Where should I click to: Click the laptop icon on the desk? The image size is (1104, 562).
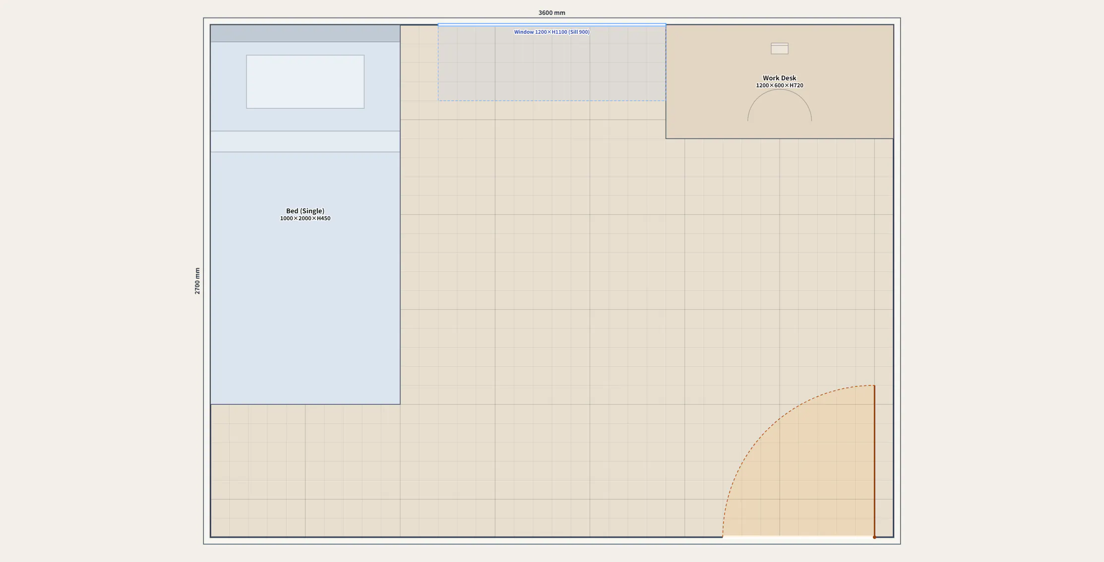(779, 48)
